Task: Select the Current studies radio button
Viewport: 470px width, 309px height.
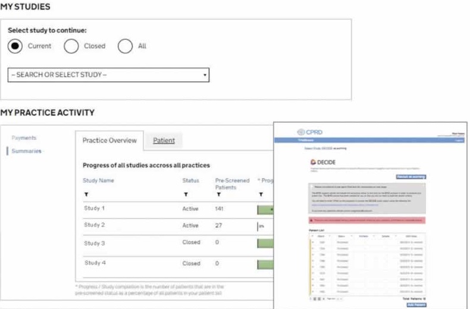Action: [x=16, y=46]
